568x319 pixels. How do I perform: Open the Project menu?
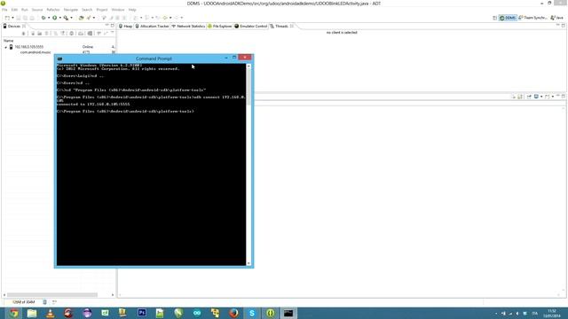102,10
